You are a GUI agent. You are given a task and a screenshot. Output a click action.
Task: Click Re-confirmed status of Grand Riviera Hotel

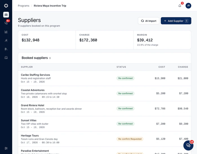pyautogui.click(x=126, y=108)
